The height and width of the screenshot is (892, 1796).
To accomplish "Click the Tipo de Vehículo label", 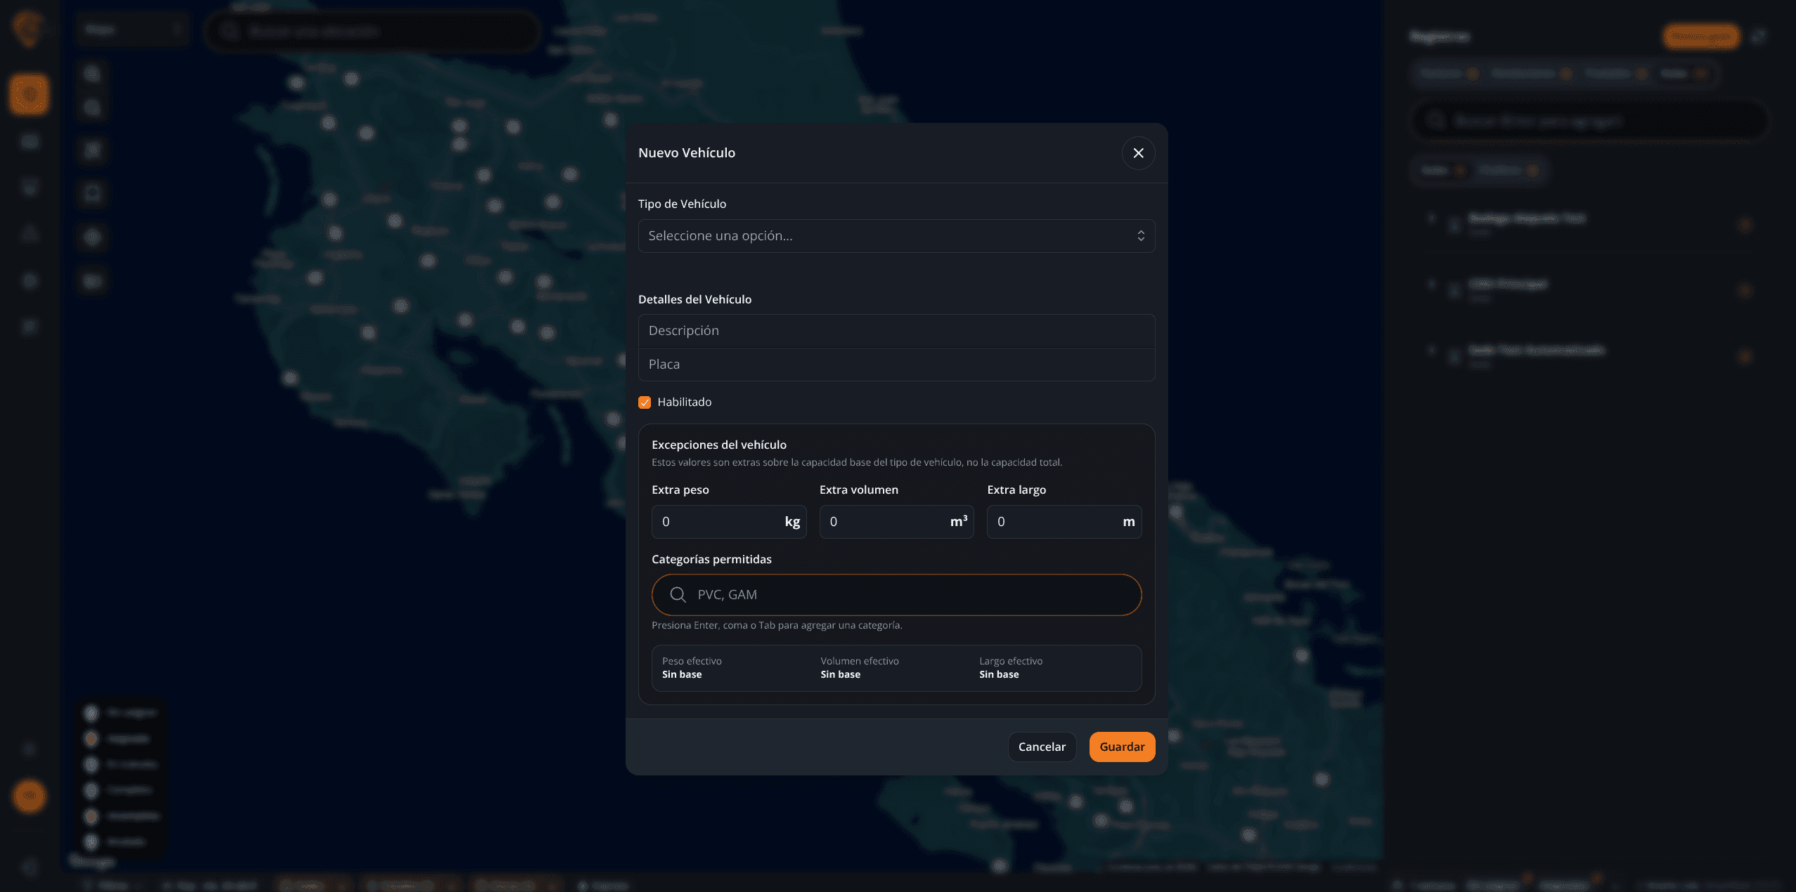I will point(682,204).
